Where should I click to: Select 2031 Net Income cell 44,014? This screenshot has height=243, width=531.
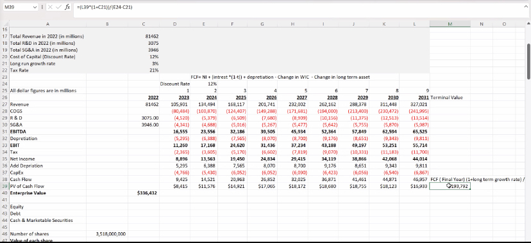coord(414,159)
